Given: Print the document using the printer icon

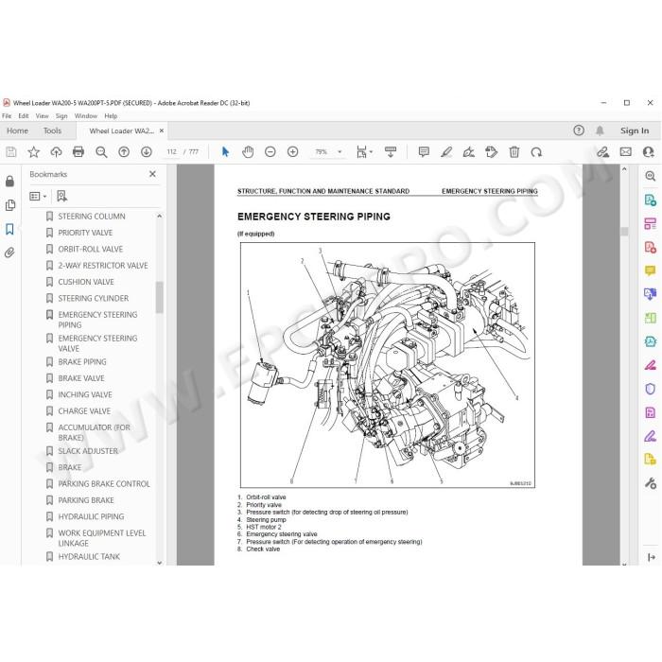Looking at the screenshot, I should [x=78, y=152].
